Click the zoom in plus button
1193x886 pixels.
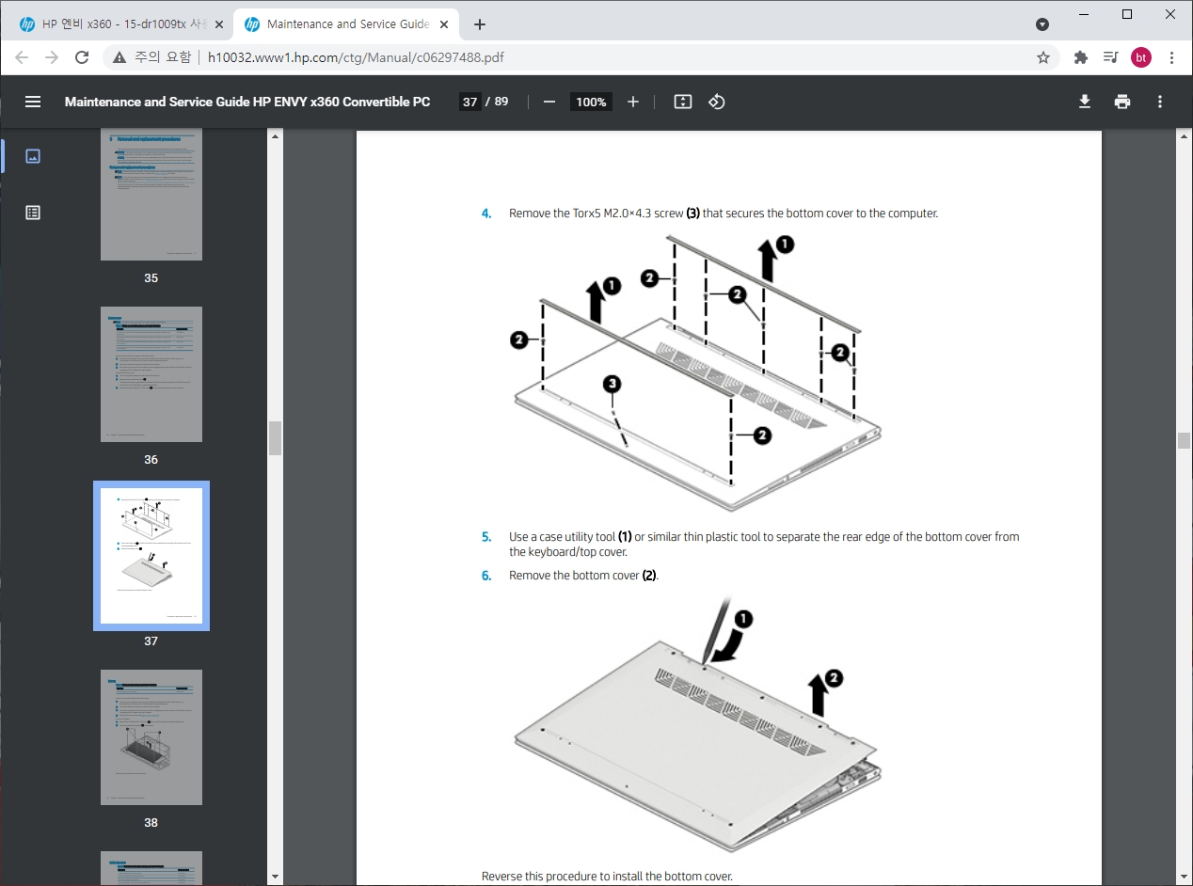[x=633, y=102]
